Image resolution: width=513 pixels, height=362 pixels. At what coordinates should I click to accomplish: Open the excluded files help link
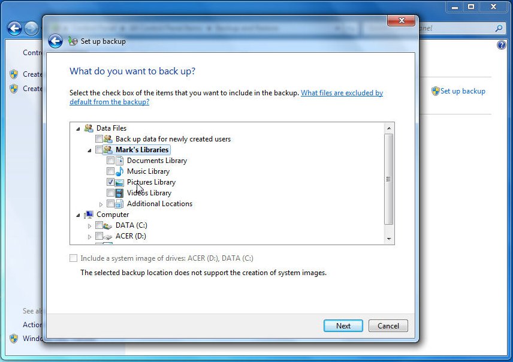(342, 93)
